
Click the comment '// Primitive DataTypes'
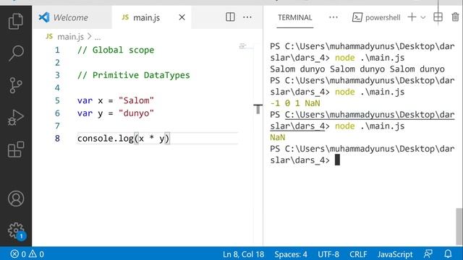133,75
